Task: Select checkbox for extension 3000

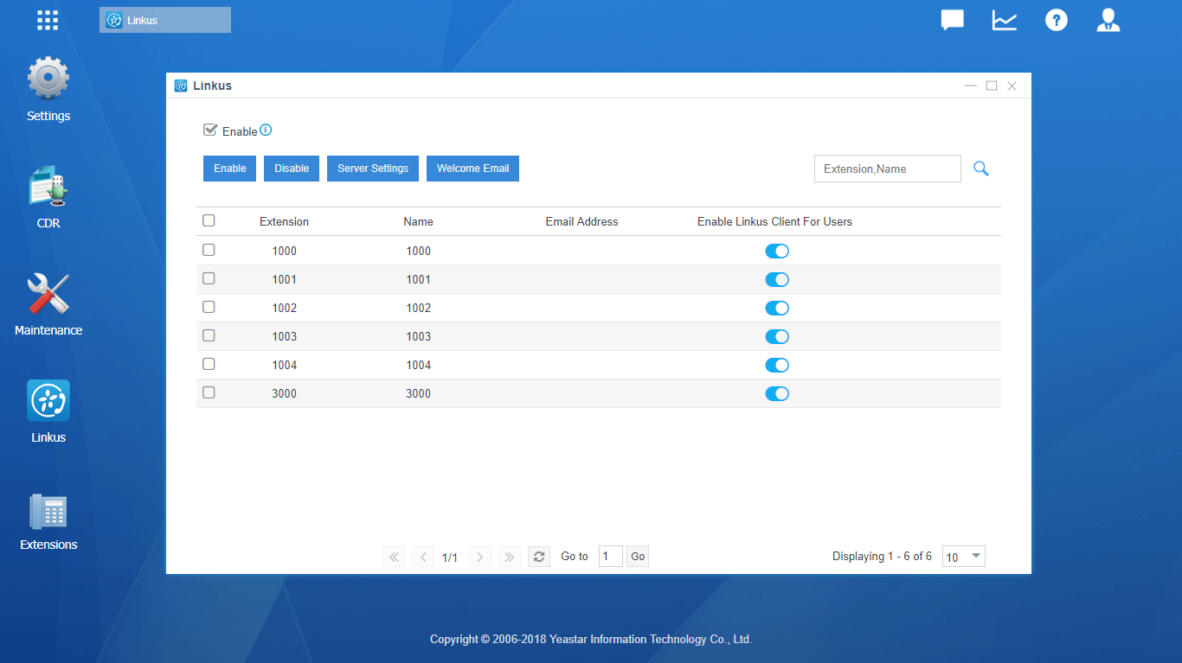Action: point(209,392)
